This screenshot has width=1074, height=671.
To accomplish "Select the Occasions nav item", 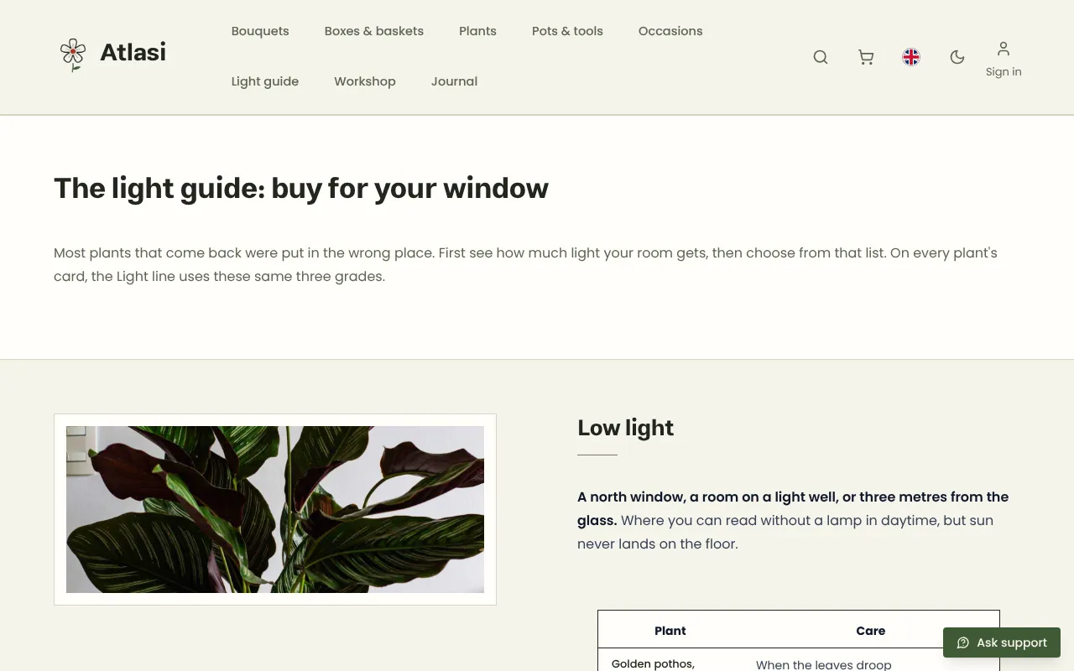I will click(x=670, y=31).
